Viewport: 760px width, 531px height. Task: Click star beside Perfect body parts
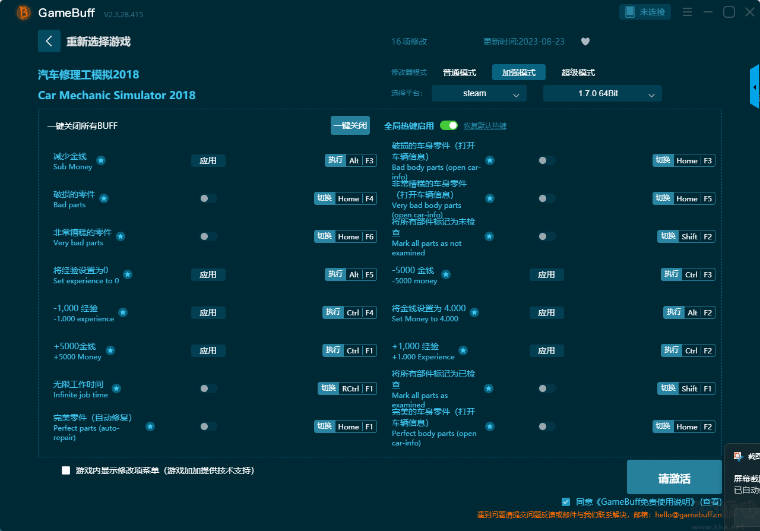(x=490, y=426)
